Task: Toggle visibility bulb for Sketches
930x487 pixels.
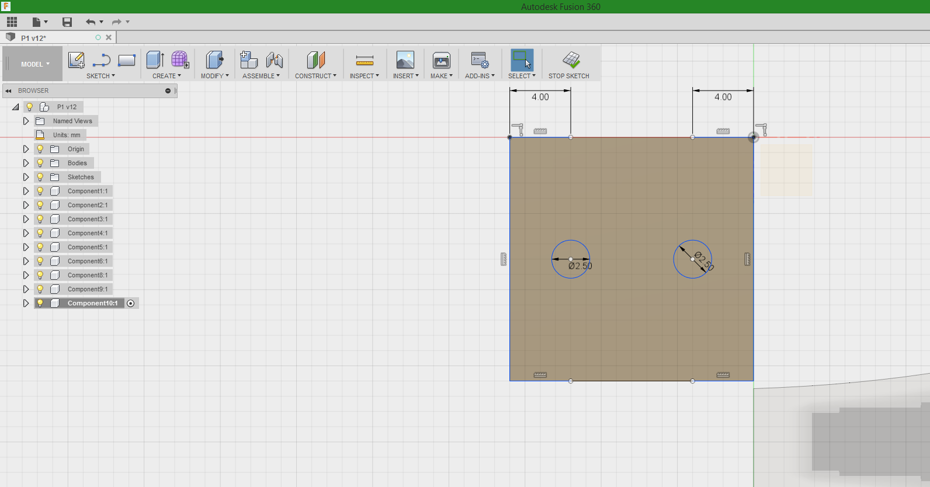Action: pos(40,177)
